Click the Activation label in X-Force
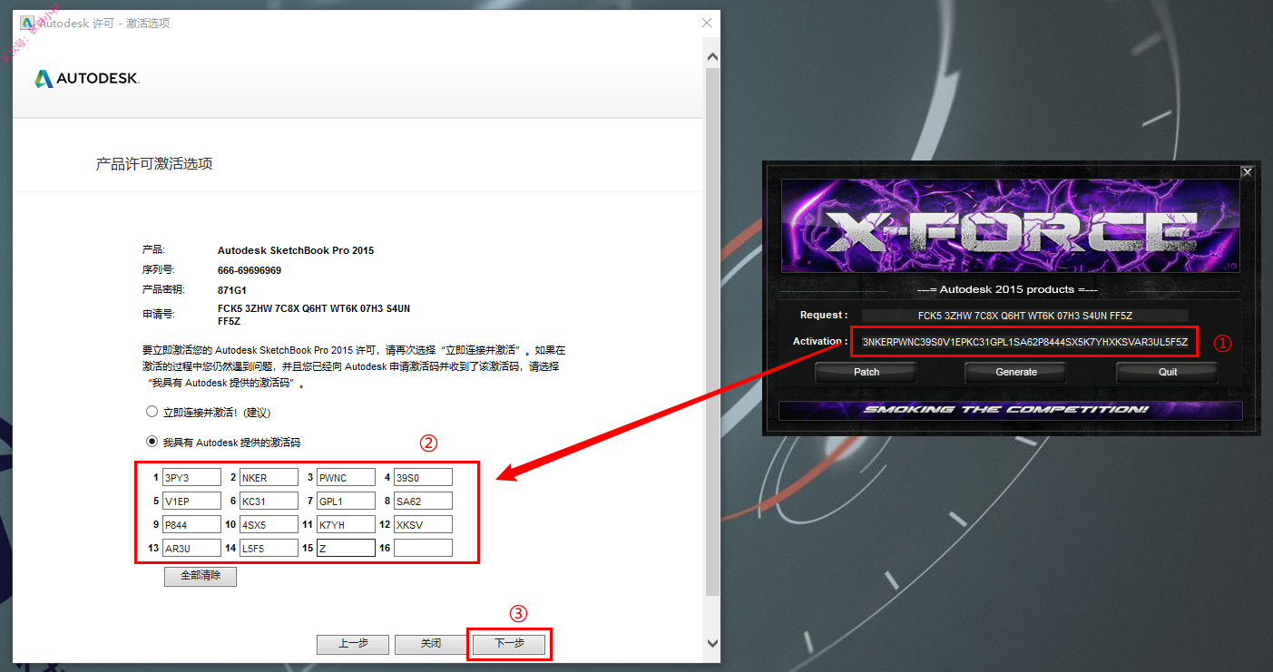The width and height of the screenshot is (1273, 672). coord(820,342)
